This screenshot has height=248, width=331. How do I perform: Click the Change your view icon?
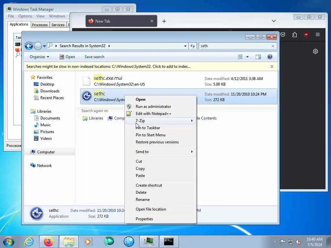(240, 57)
